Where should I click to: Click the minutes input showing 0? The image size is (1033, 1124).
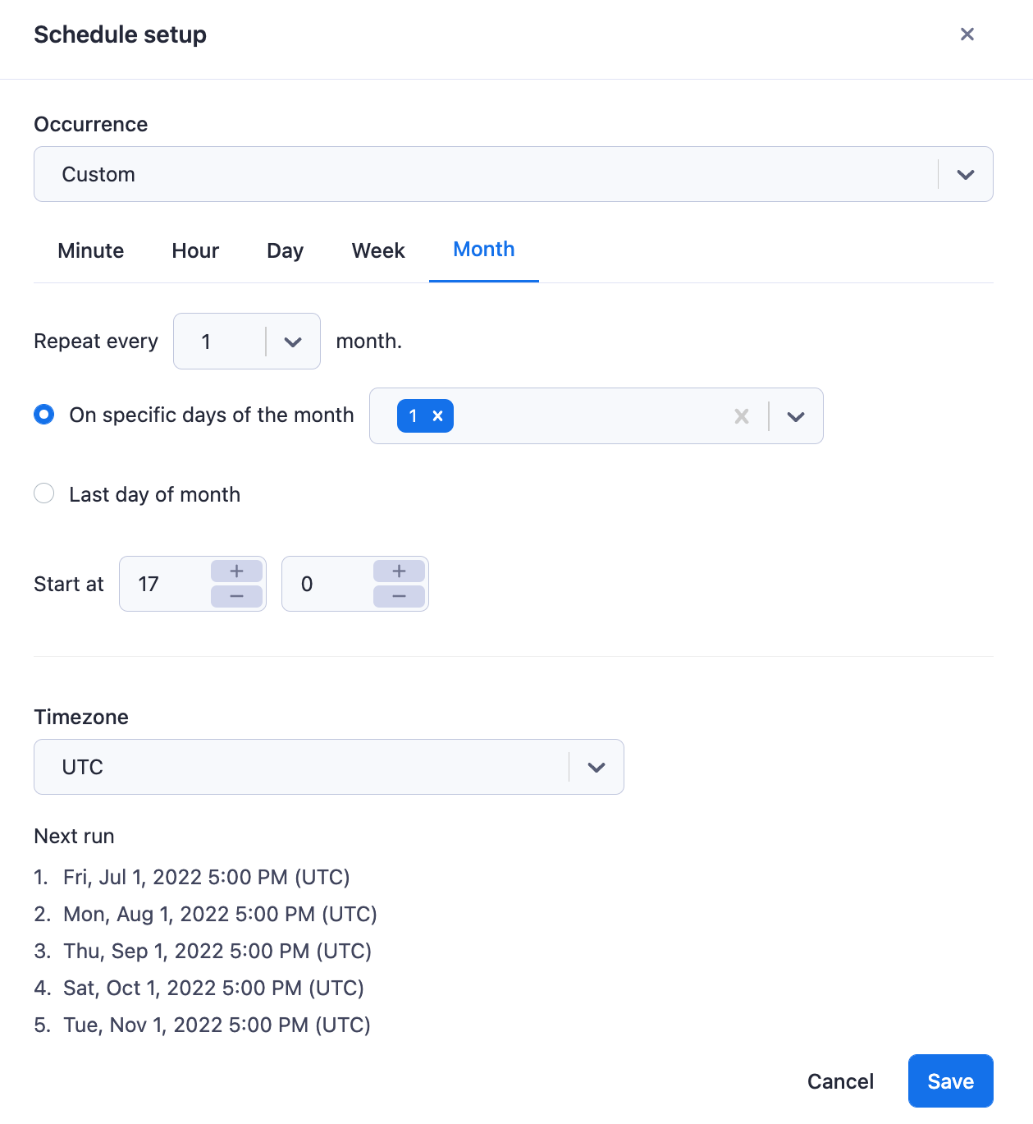[324, 584]
